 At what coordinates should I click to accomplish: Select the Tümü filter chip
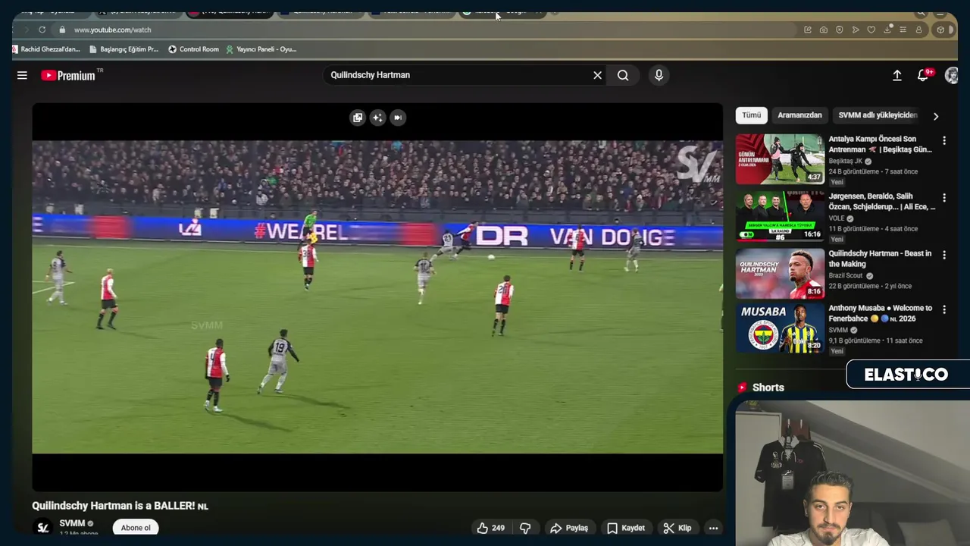(751, 115)
